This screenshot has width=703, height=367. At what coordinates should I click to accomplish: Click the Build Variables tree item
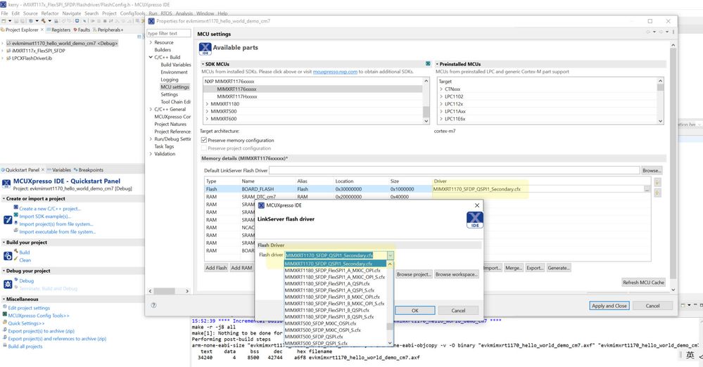[x=176, y=65]
